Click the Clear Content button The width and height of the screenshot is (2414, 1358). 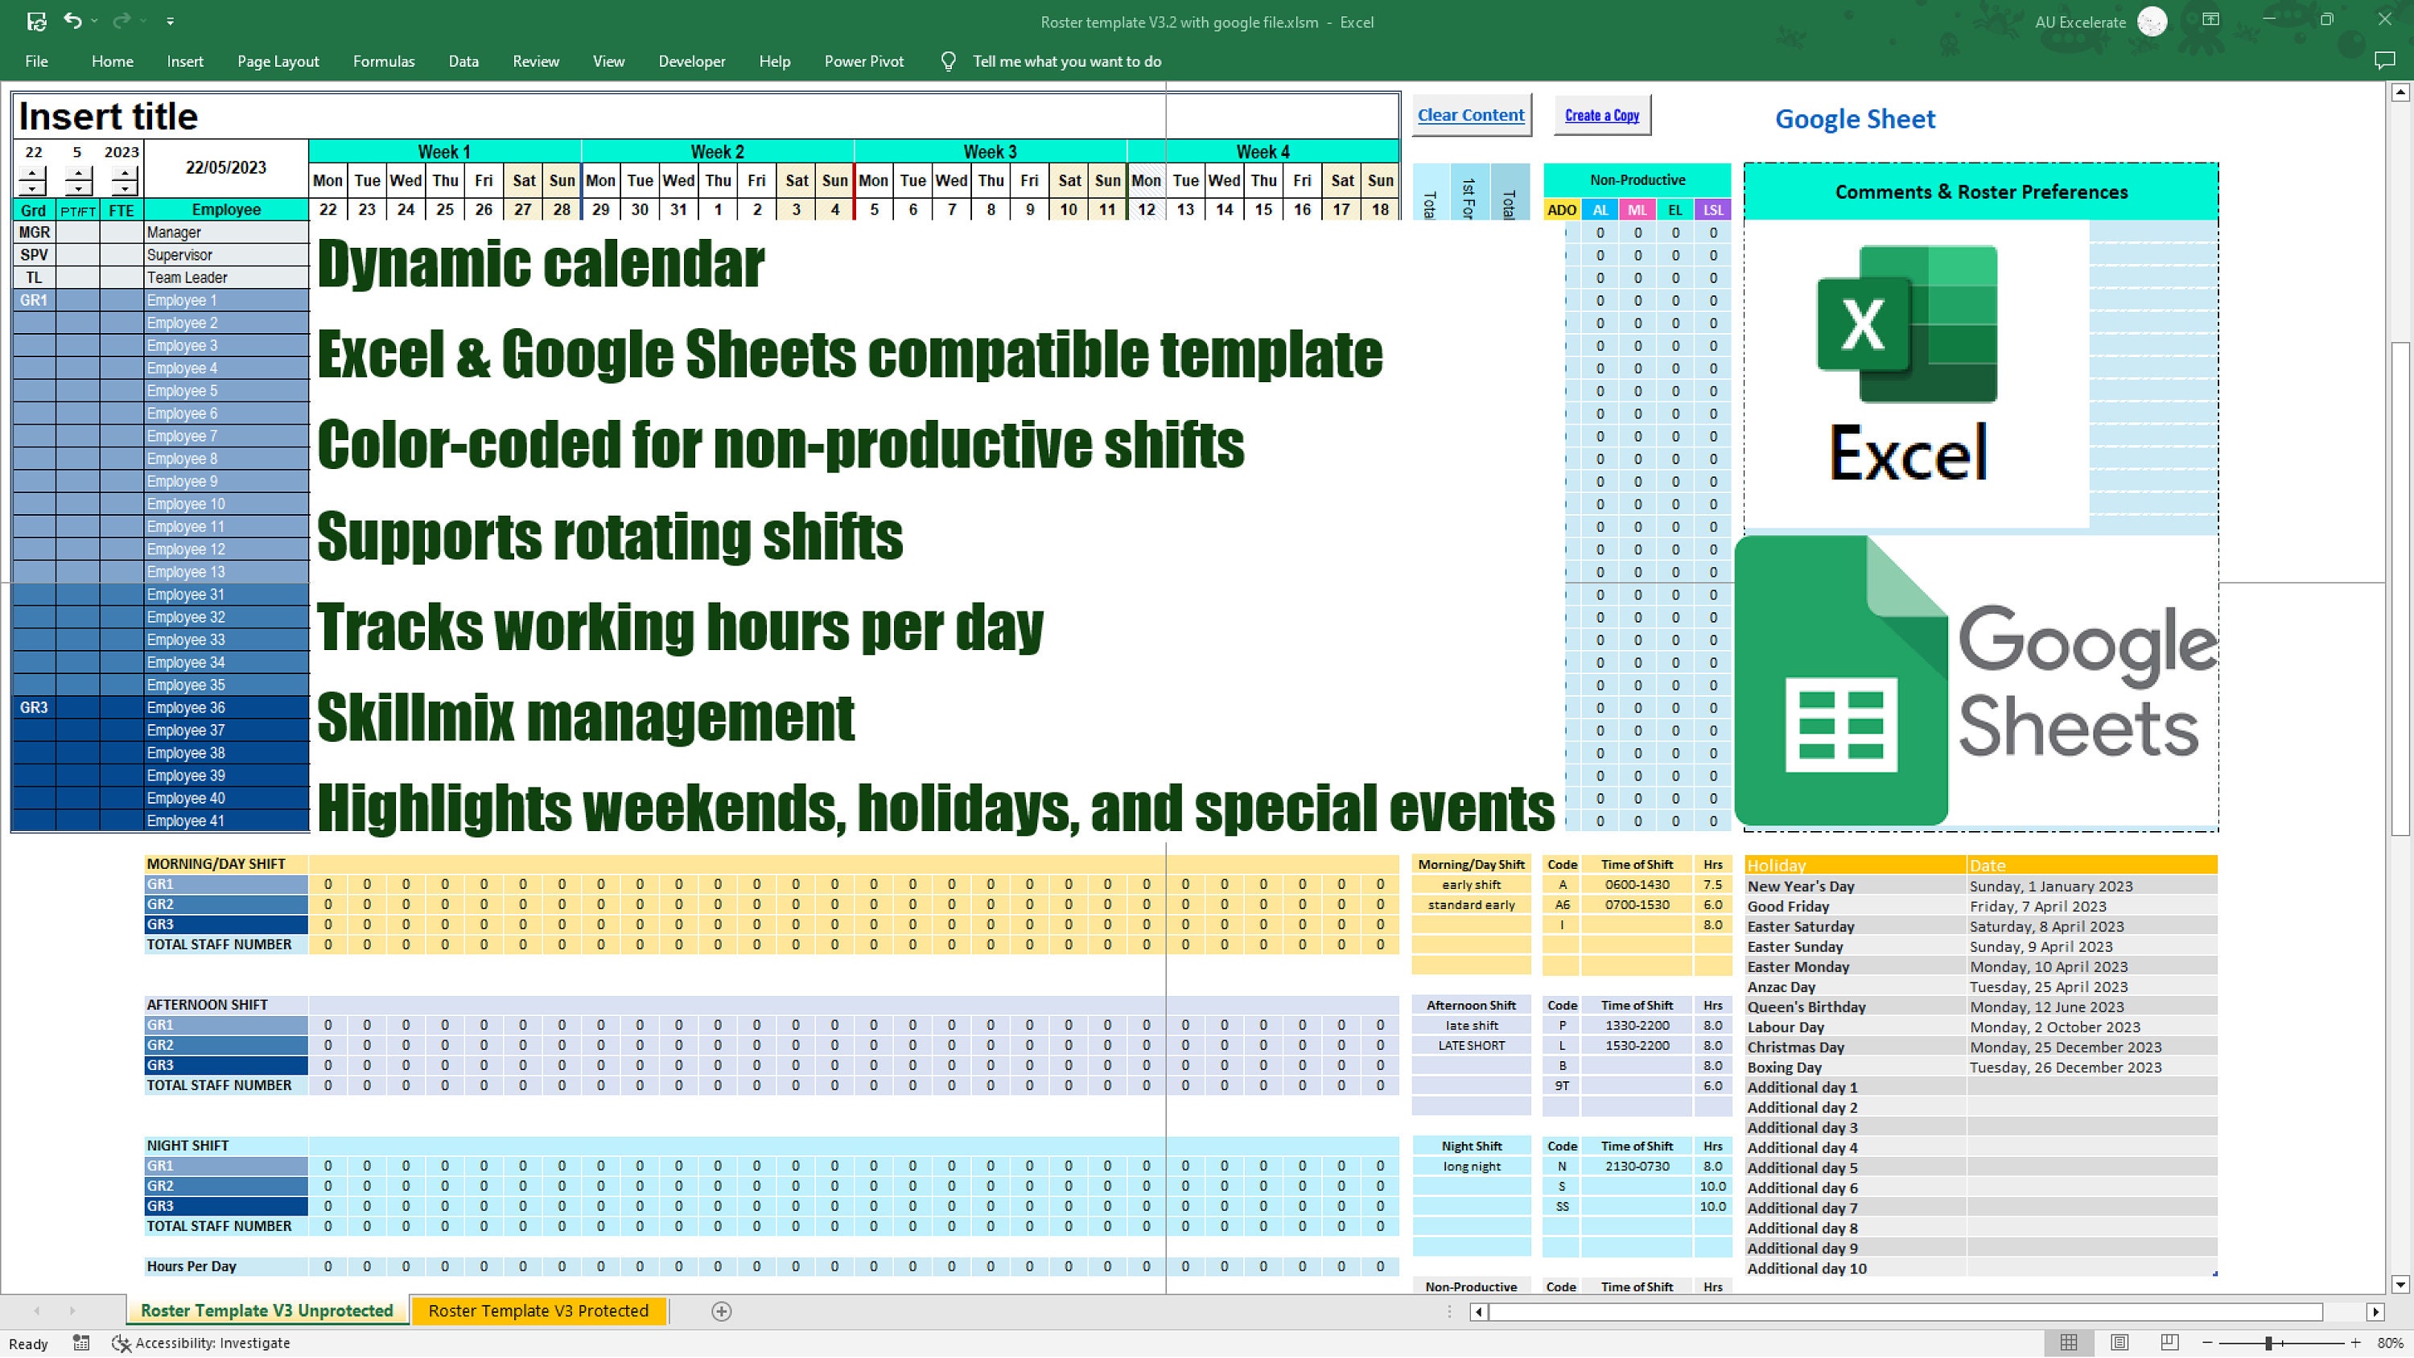click(1471, 114)
